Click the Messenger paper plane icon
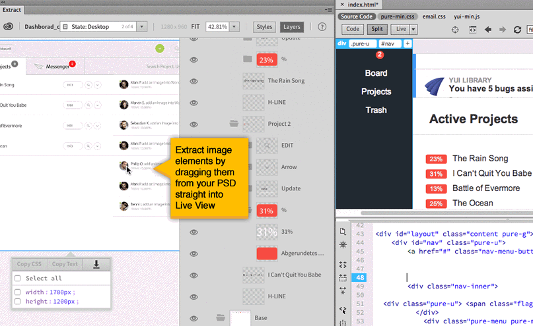533x326 pixels. (x=39, y=67)
